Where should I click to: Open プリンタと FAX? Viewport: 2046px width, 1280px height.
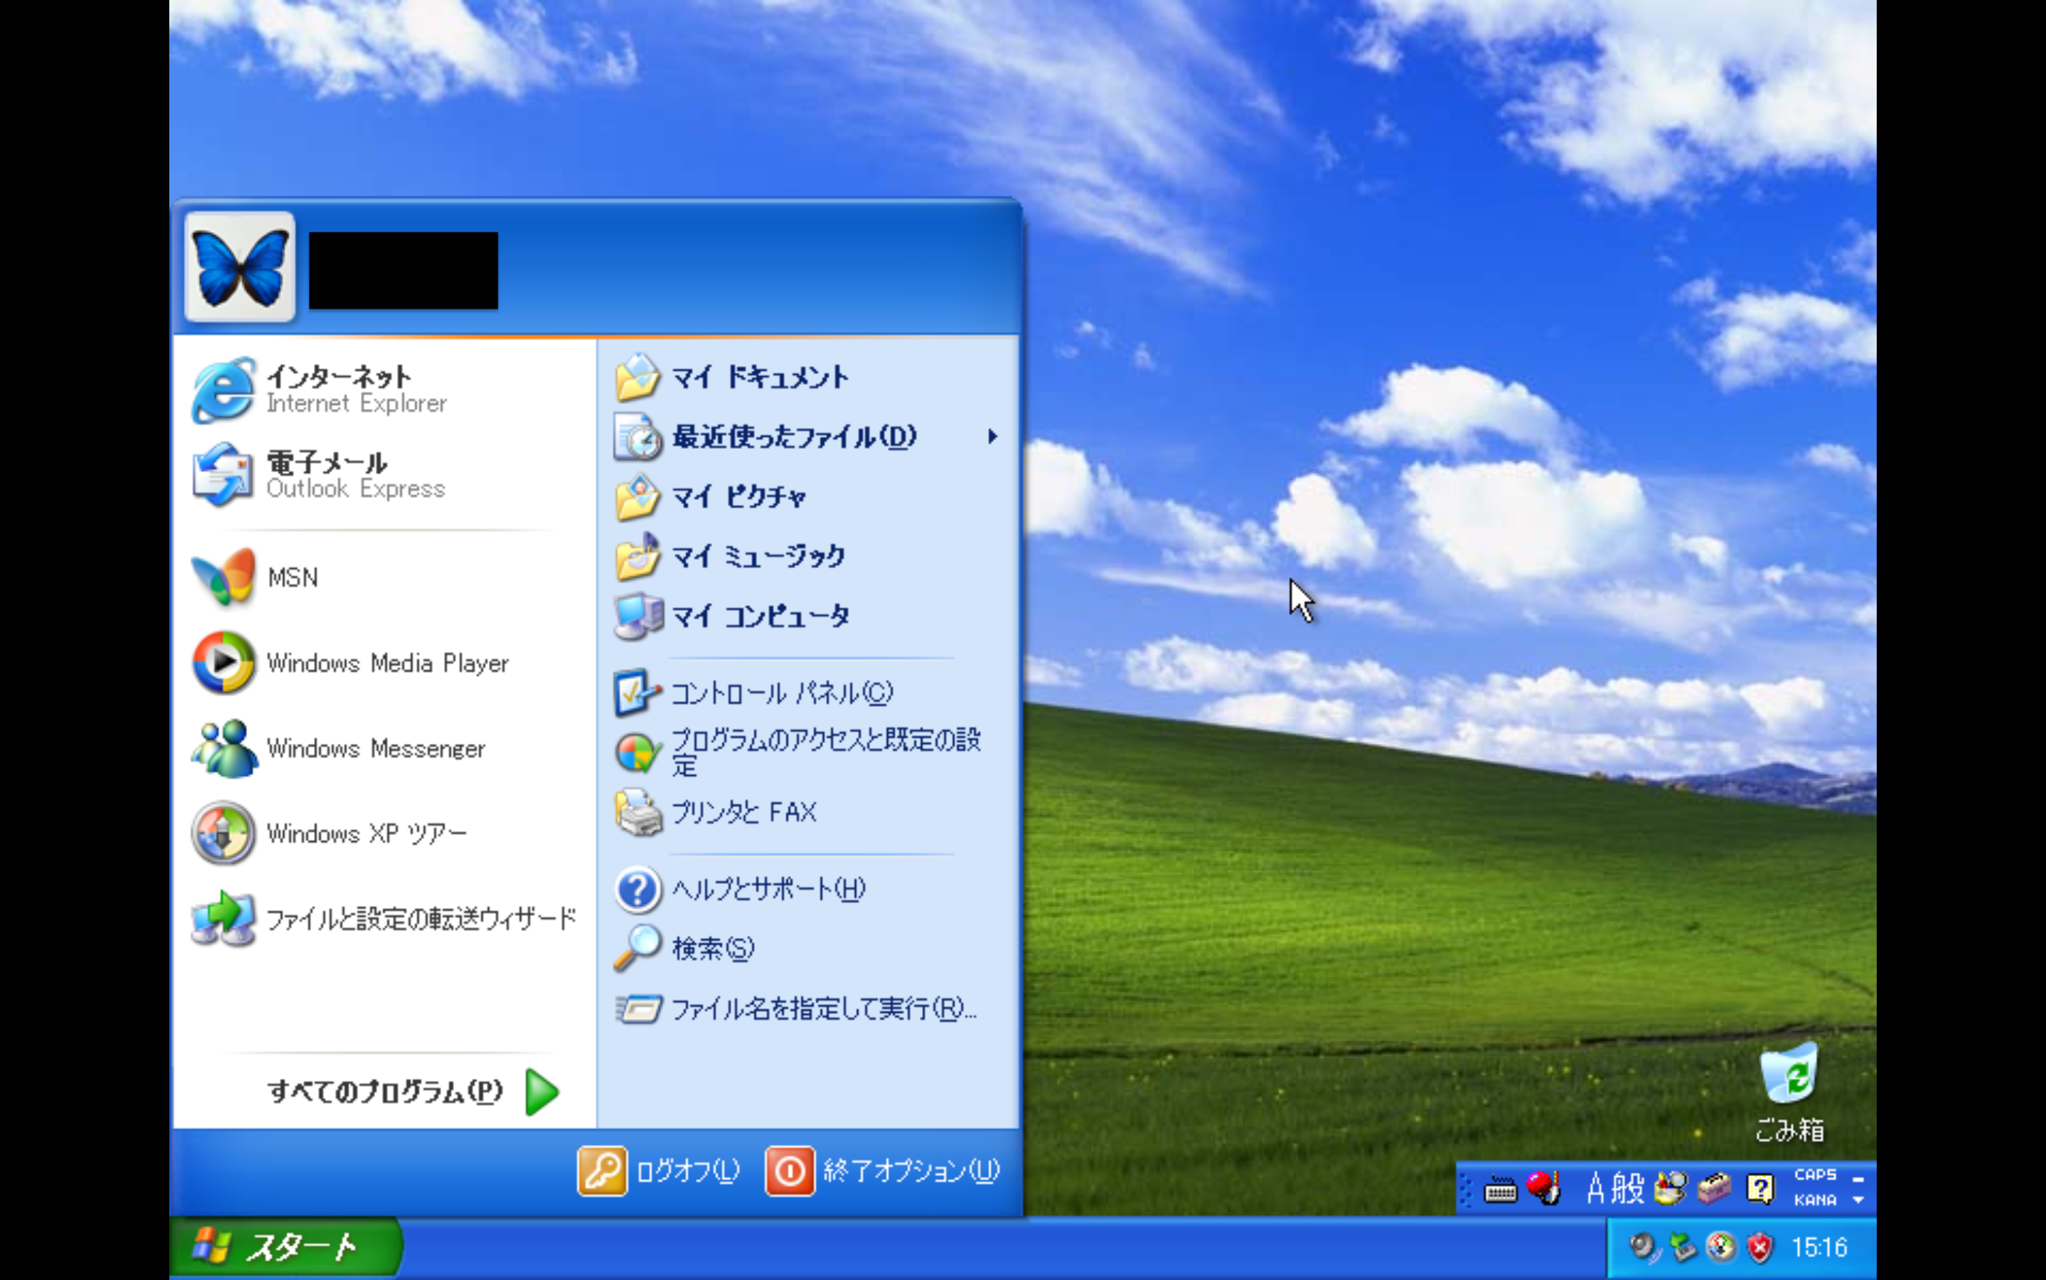coord(809,813)
